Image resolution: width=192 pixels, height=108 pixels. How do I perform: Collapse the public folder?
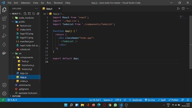[25, 22]
